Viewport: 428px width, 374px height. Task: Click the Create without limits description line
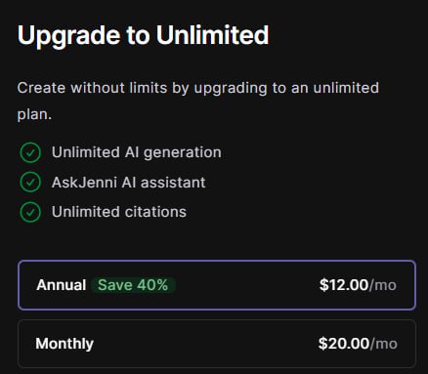pyautogui.click(x=198, y=88)
